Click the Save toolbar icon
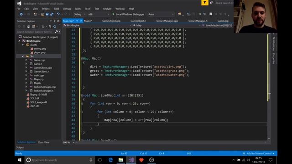The width and height of the screenshot is (292, 164). (x=47, y=14)
